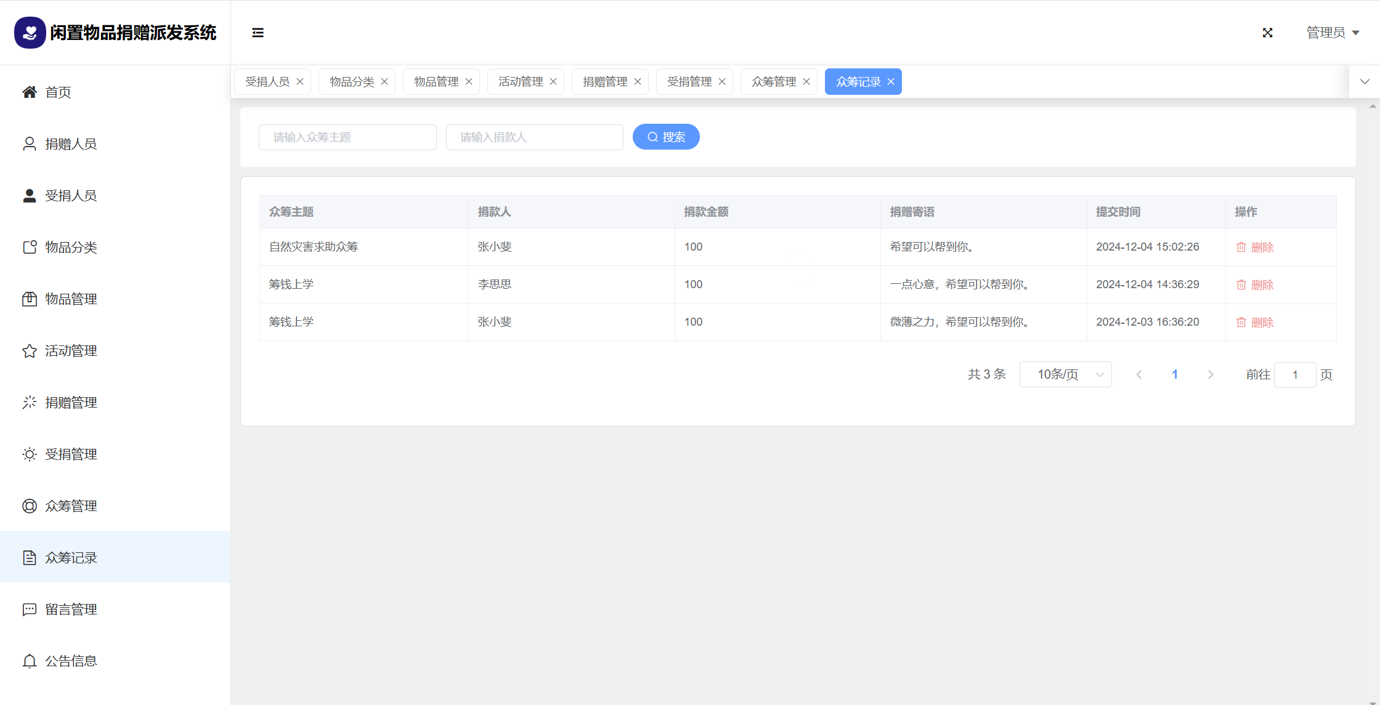The height and width of the screenshot is (705, 1380).
Task: Switch to the 捐赠管理 tab
Action: tap(604, 82)
